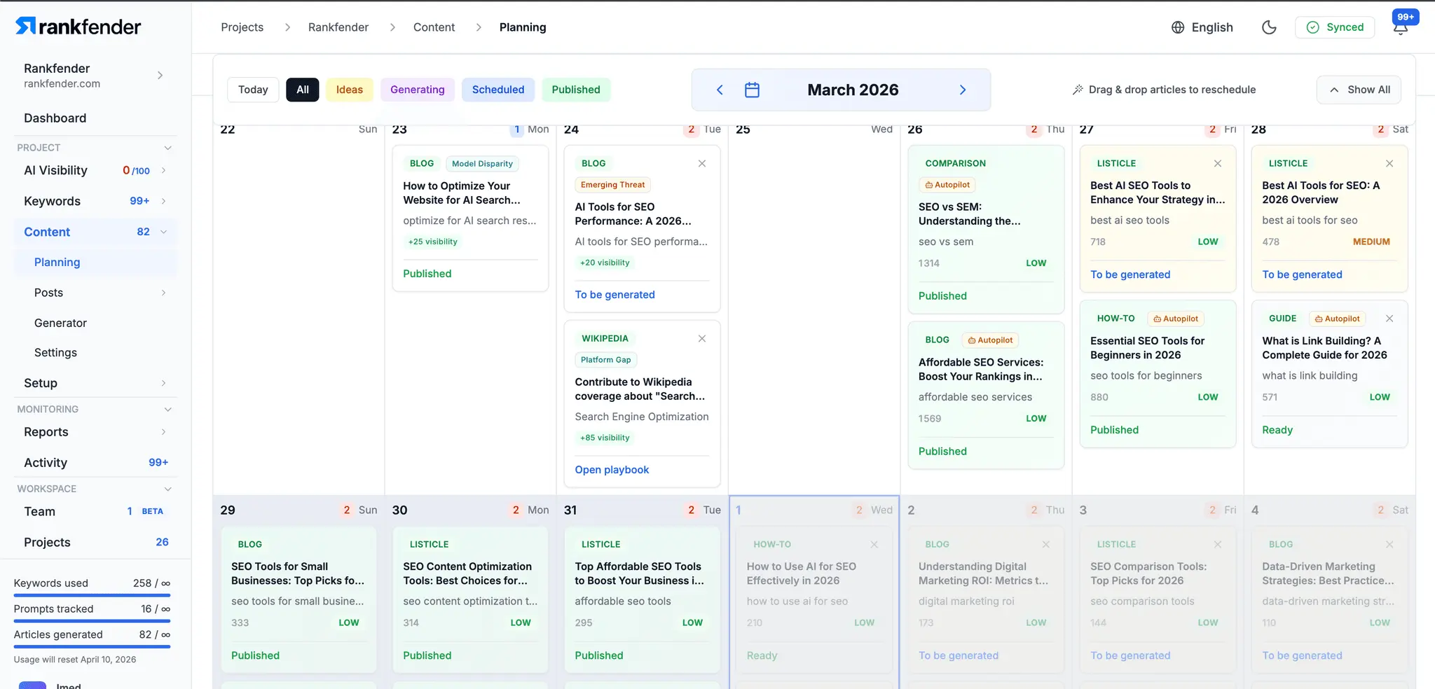Select the Scheduled filter
The height and width of the screenshot is (689, 1435).
point(498,90)
